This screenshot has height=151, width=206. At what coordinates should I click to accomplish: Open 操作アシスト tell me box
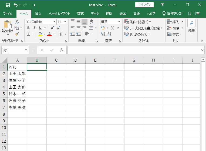(173, 14)
